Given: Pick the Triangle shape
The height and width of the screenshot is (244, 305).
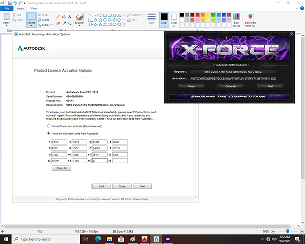Looking at the screenshot, I should pos(119,15).
